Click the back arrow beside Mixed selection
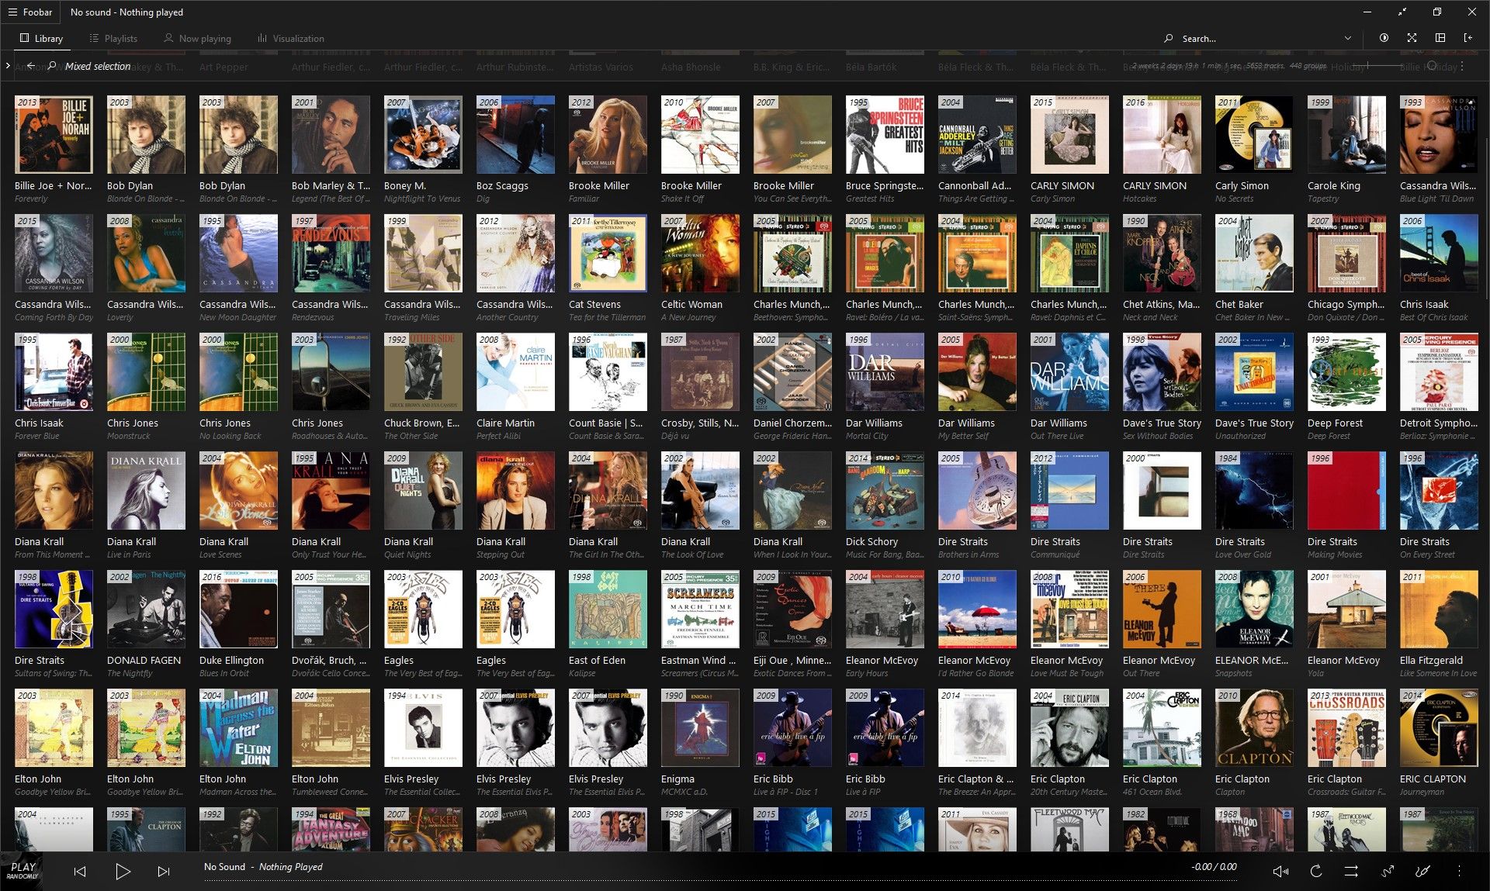Screen dimensions: 1490x891 click(31, 66)
